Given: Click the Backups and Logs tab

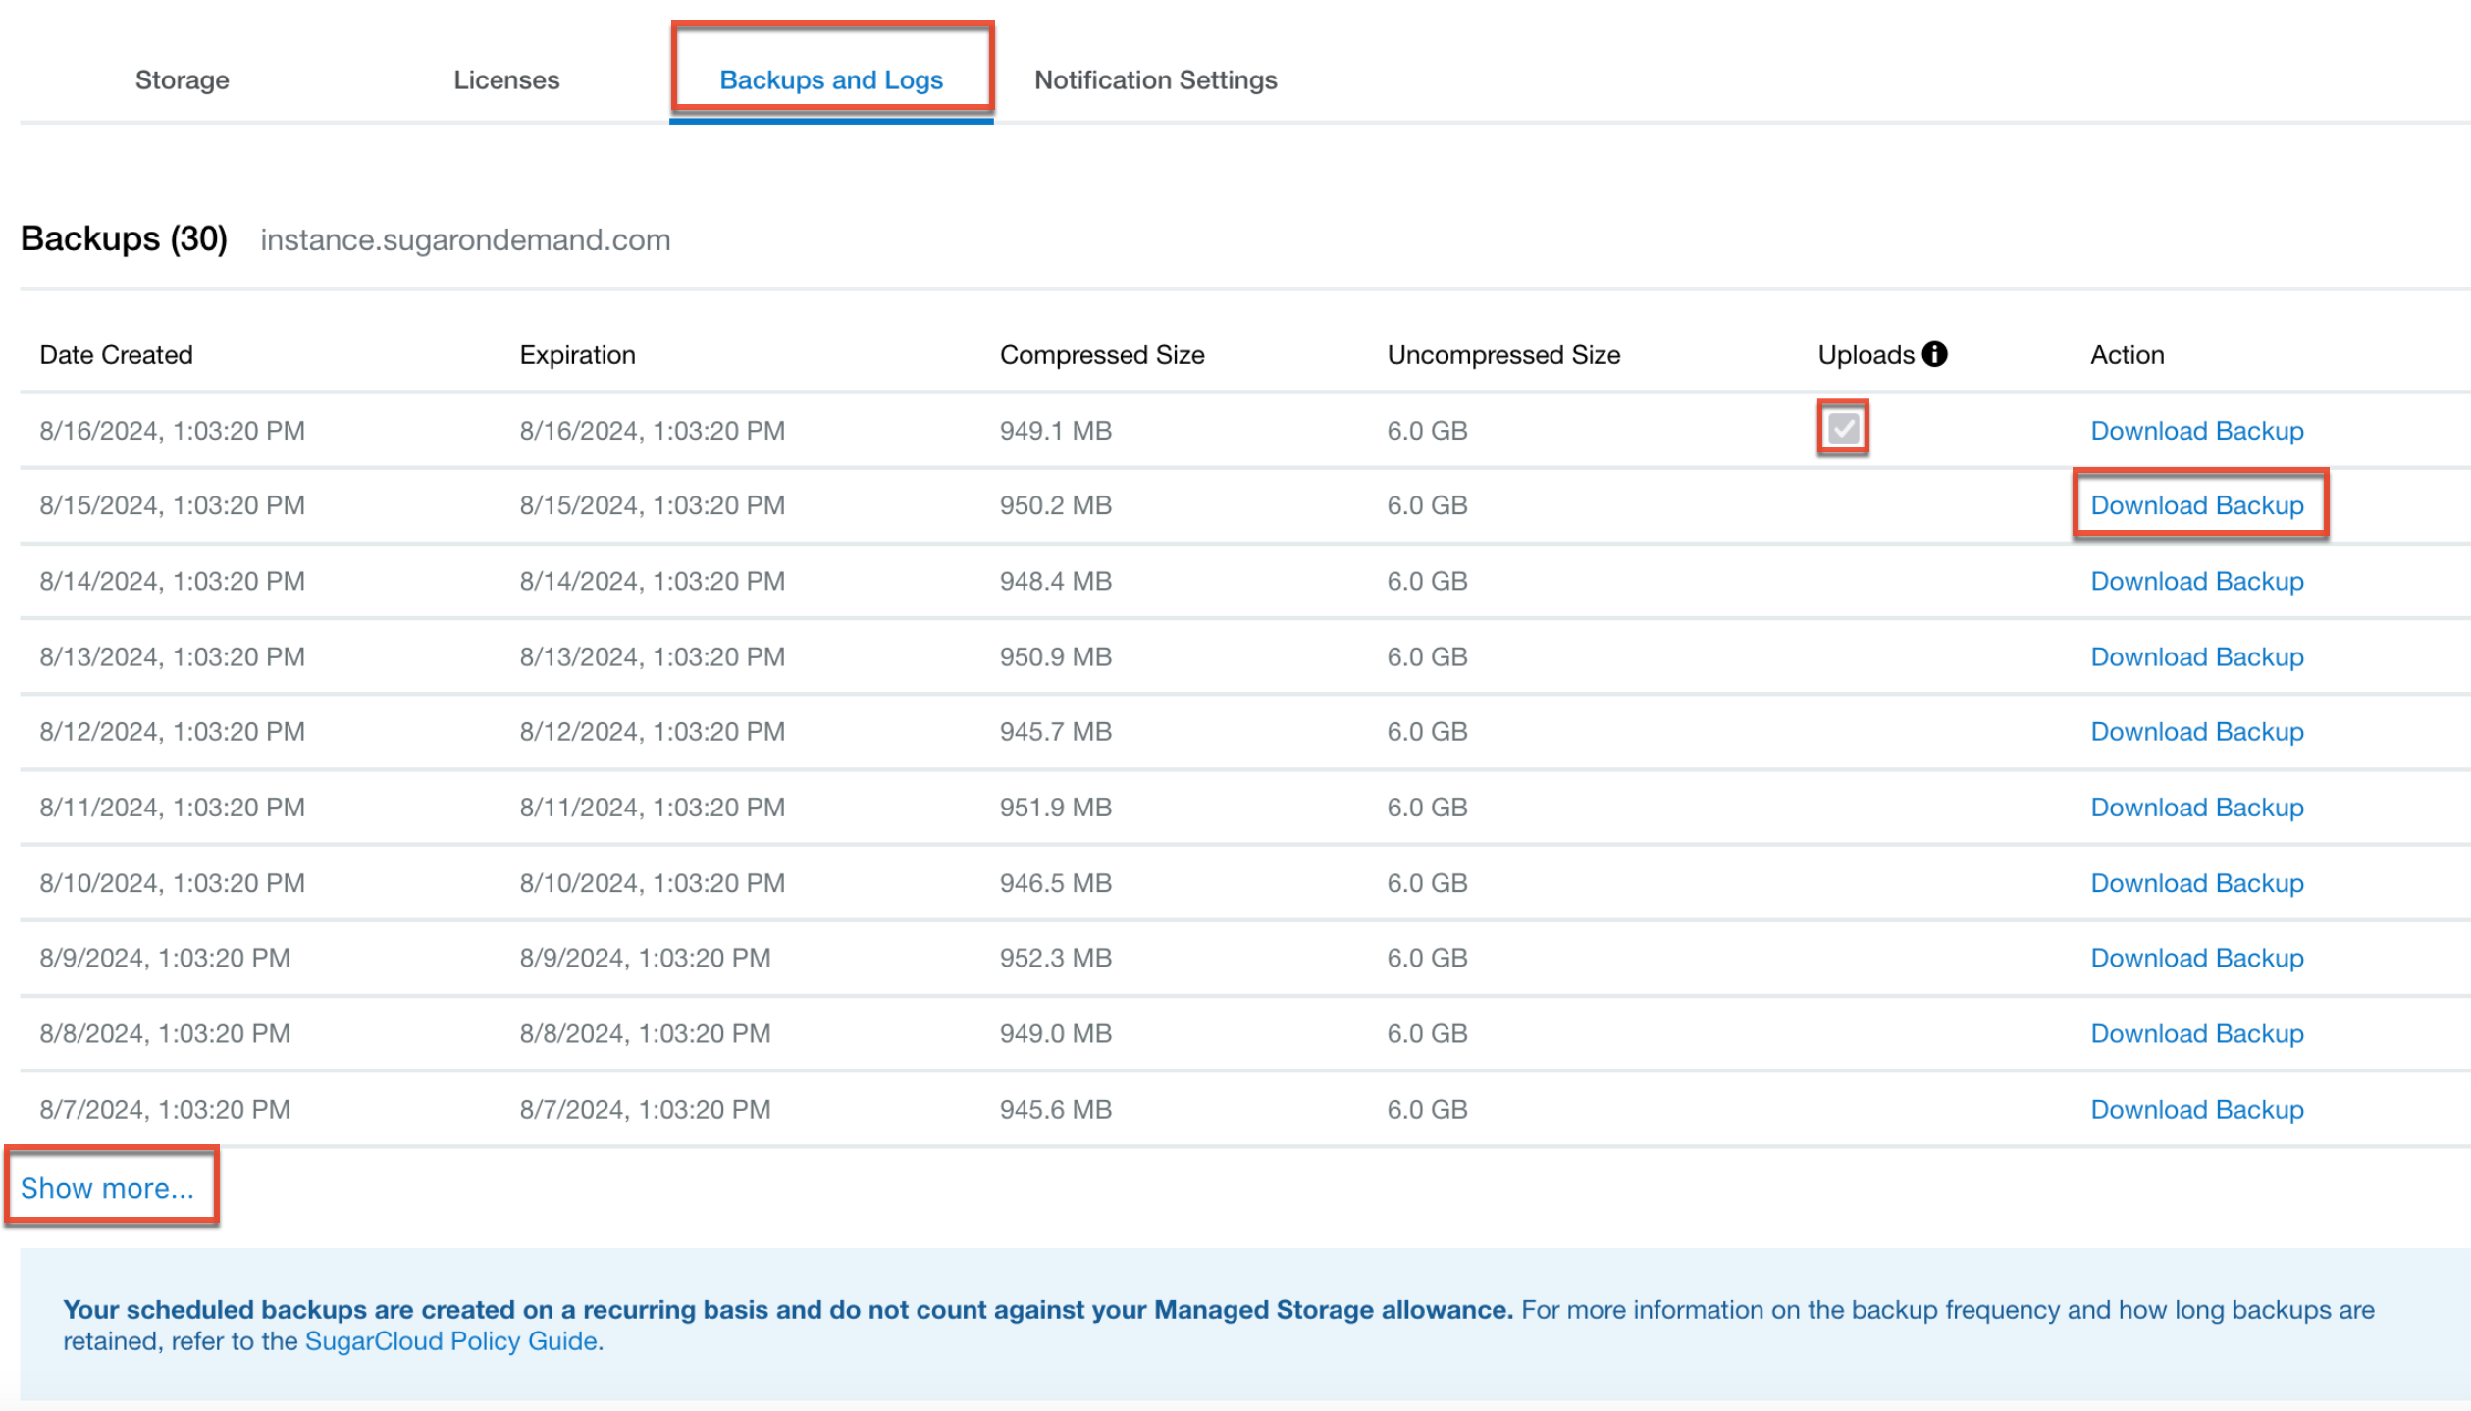Looking at the screenshot, I should click(x=833, y=78).
